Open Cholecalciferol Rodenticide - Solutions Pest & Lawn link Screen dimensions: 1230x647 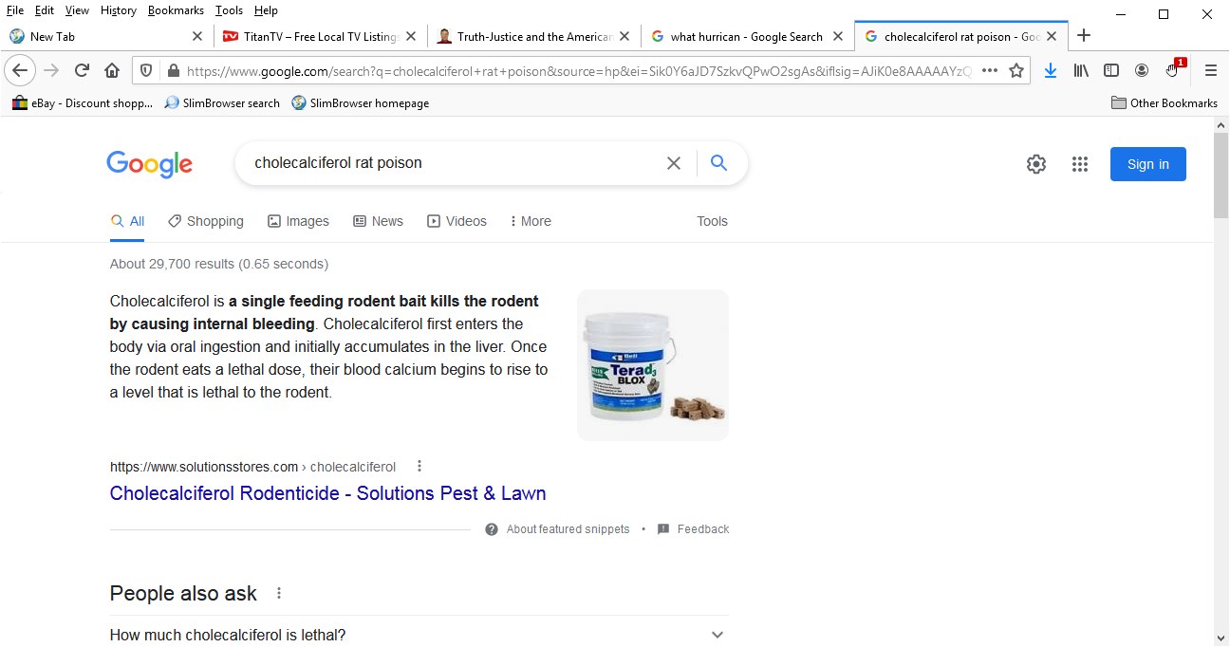pyautogui.click(x=327, y=493)
